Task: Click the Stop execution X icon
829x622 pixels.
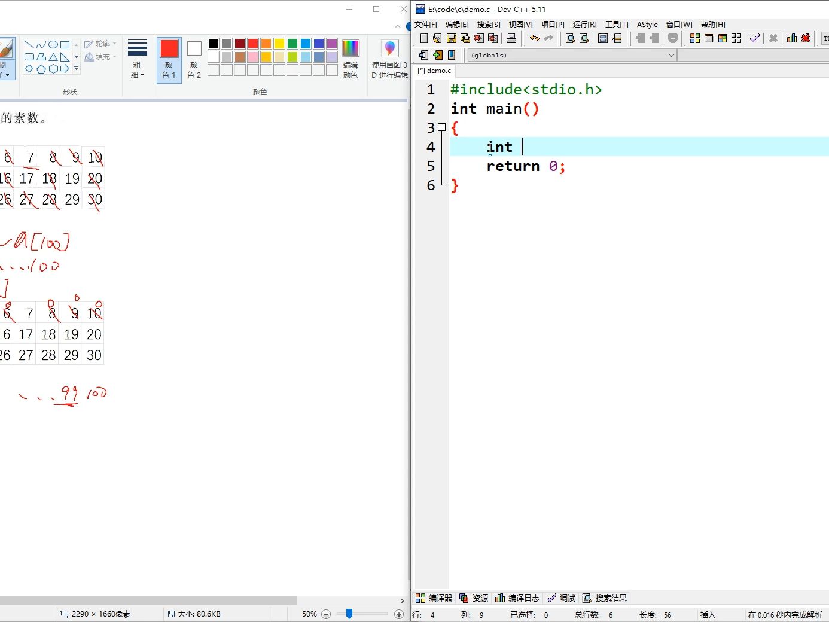Action: tap(773, 38)
